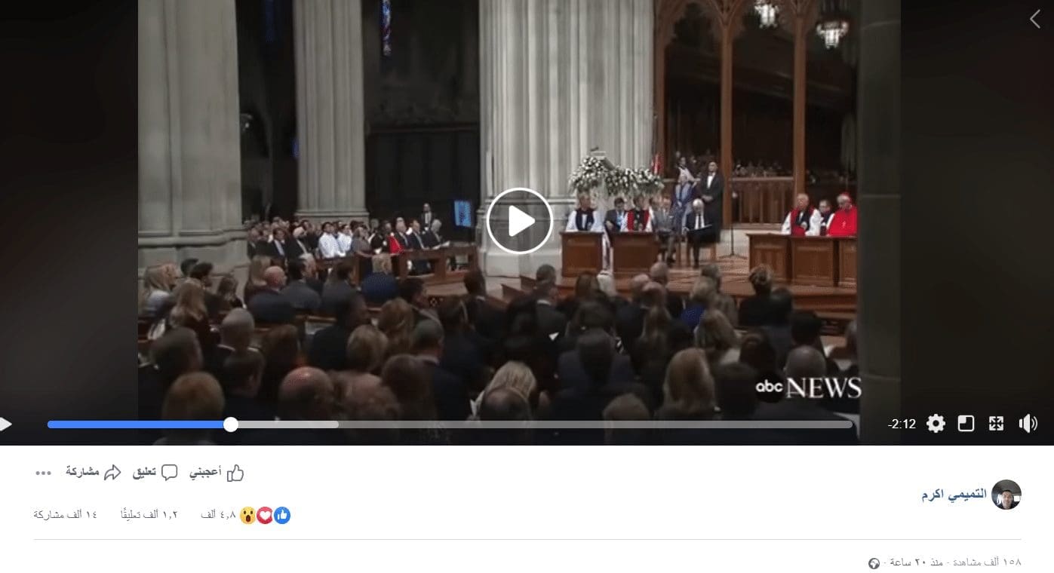Viewport: 1054px width, 573px height.
Task: Play the video using the center play button
Action: 519,221
